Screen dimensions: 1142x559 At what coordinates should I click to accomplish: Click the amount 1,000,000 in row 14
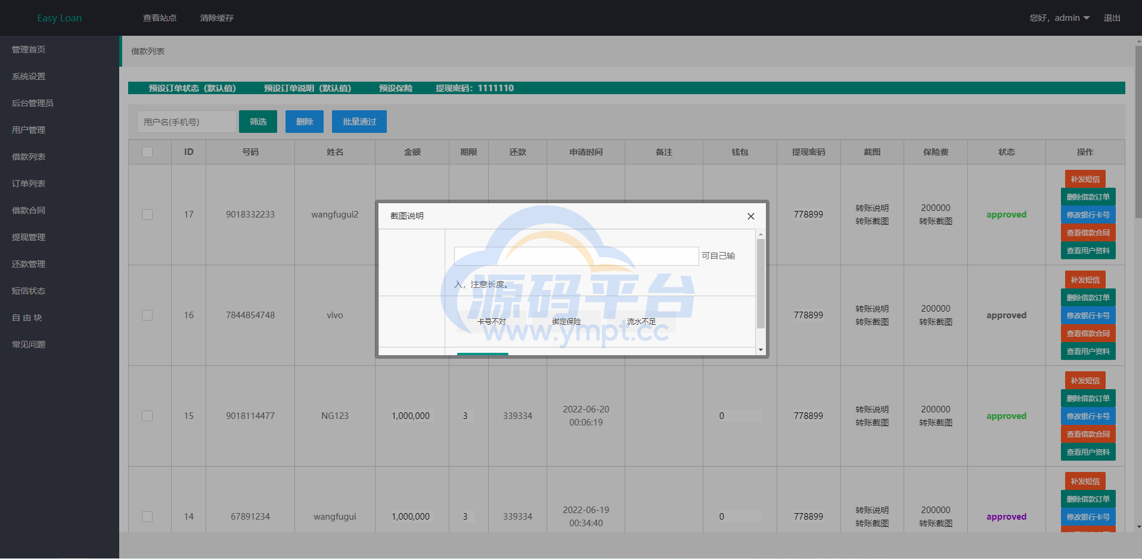click(x=411, y=517)
